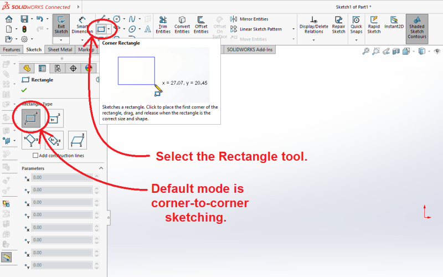Click the Open file icon
This screenshot has width=443, height=277.
[9, 39]
